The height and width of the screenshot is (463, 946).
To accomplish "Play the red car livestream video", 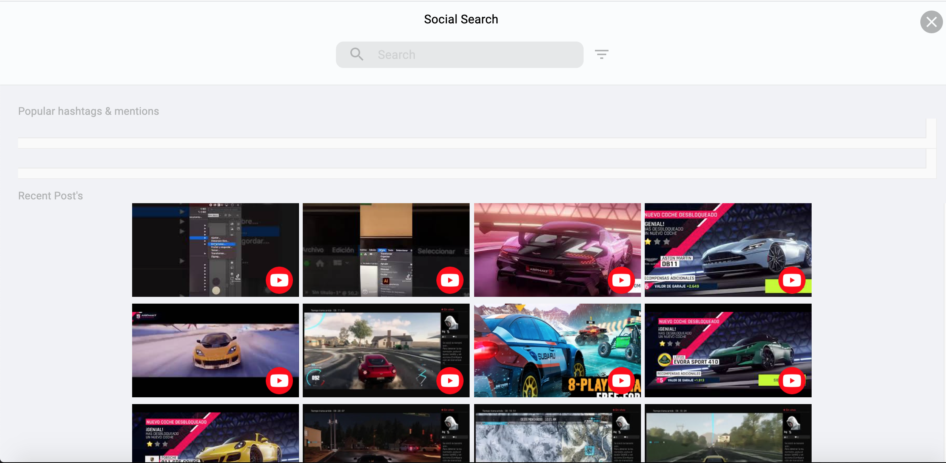I will pyautogui.click(x=450, y=381).
